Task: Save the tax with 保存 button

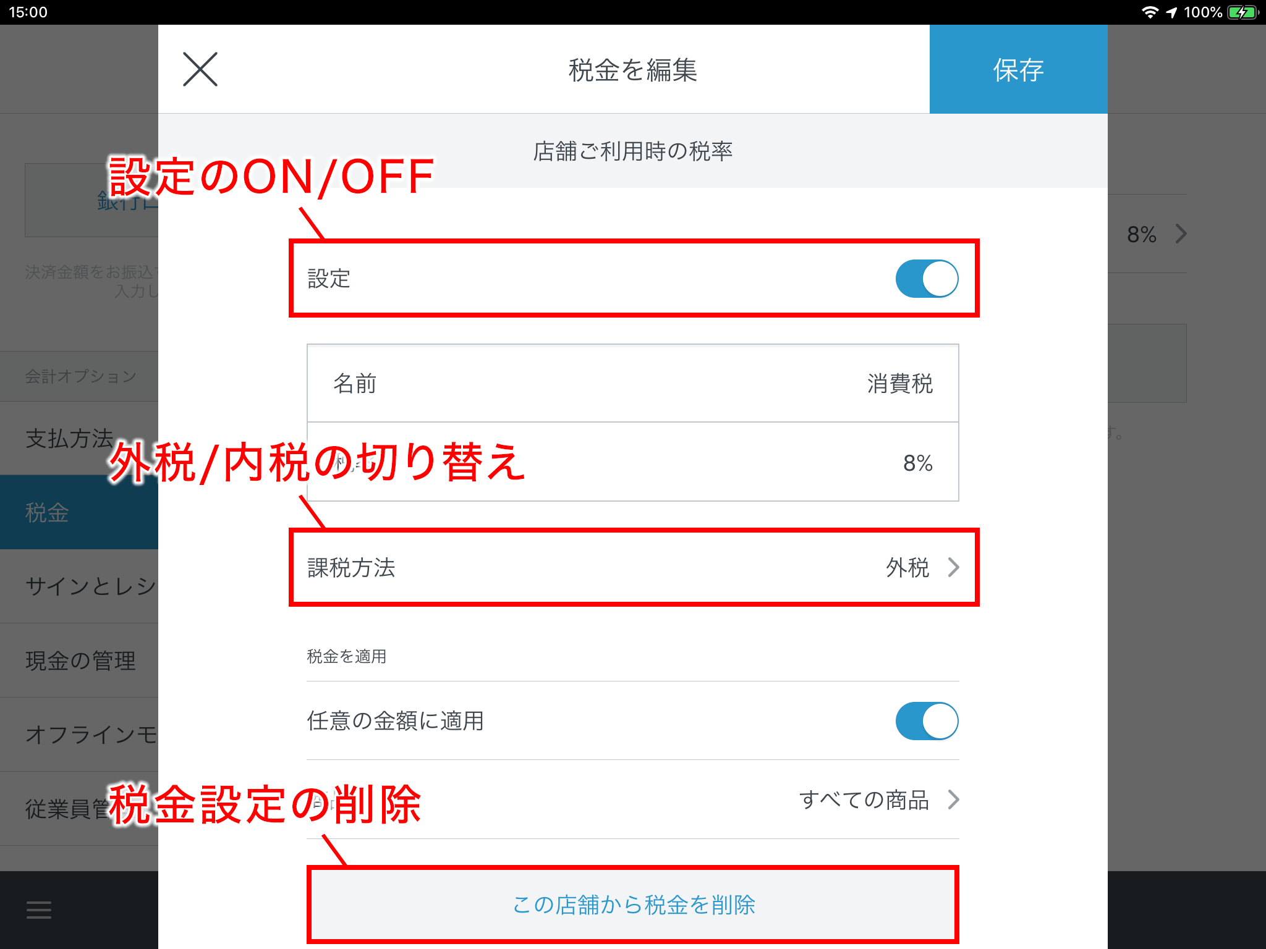Action: pyautogui.click(x=1018, y=69)
